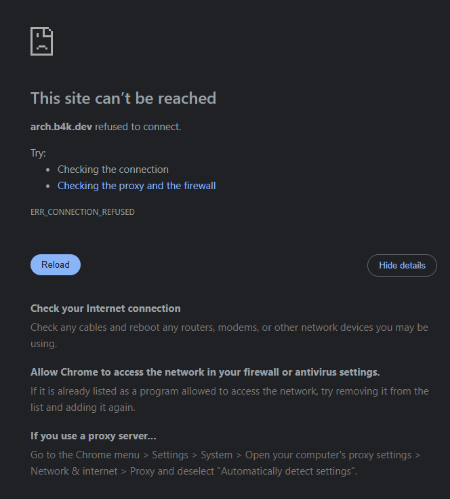The image size is (450, 499).
Task: Click the 'This site can't be reached' heading
Action: tap(123, 98)
